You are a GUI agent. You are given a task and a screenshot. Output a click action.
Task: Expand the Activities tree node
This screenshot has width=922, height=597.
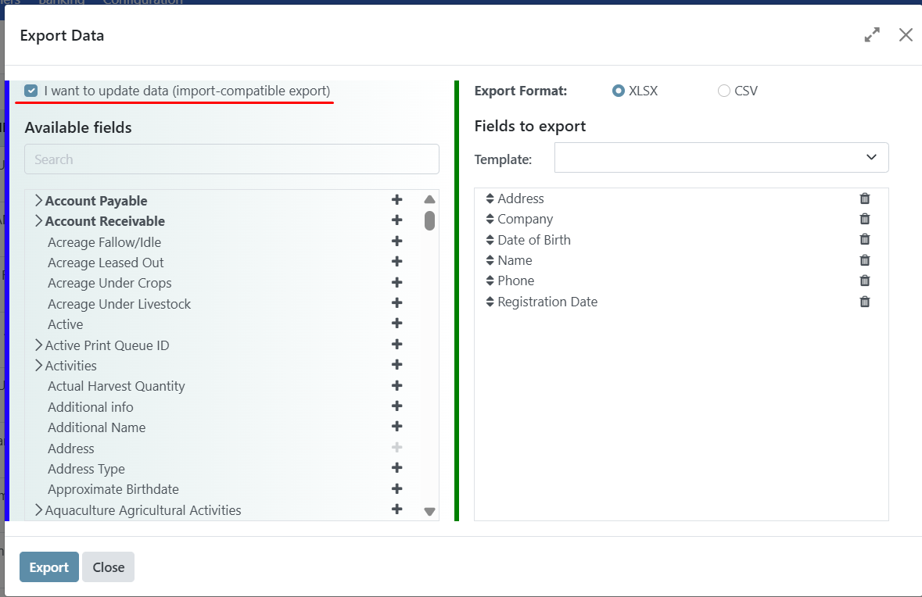(x=39, y=365)
